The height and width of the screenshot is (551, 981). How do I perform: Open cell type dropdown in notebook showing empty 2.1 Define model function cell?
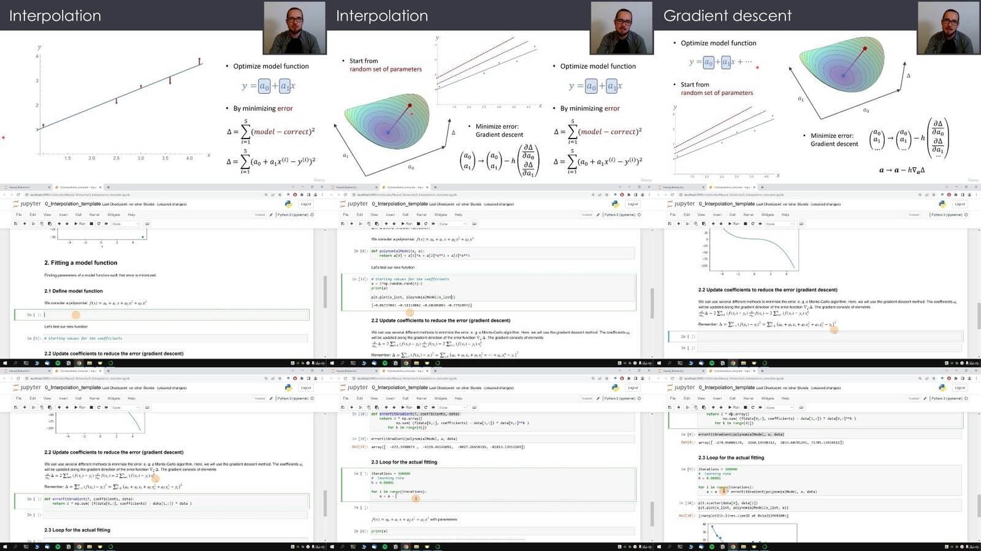[x=126, y=224]
